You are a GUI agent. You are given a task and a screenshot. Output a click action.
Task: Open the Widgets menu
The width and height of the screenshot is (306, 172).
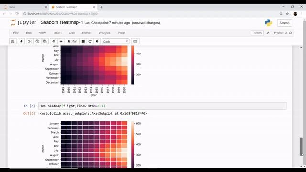coord(105,33)
